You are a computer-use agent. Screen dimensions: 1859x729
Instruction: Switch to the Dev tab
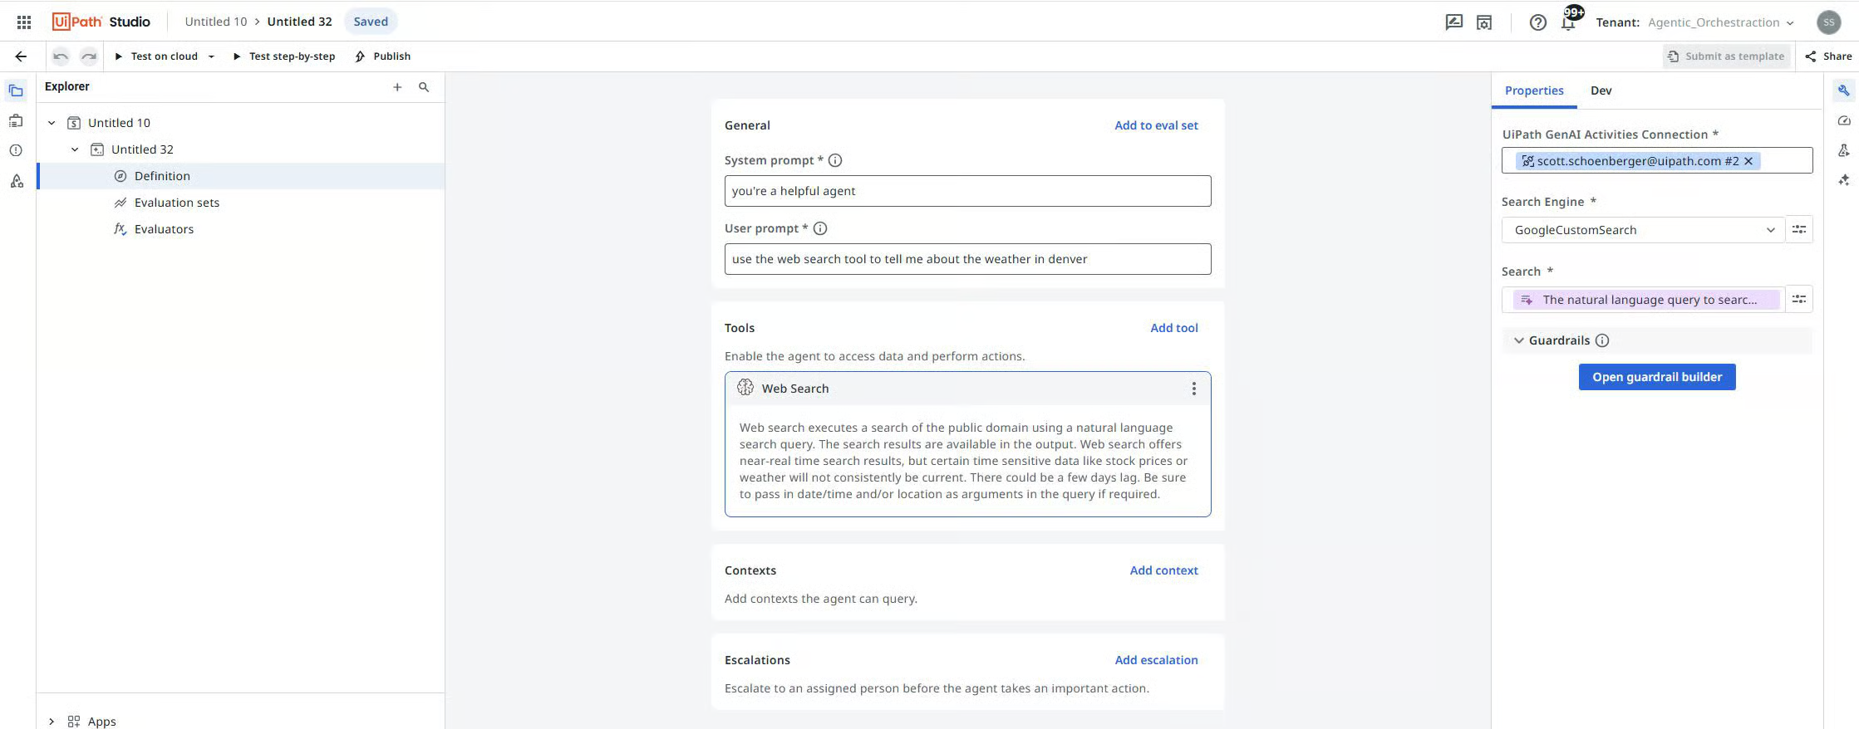tap(1601, 91)
